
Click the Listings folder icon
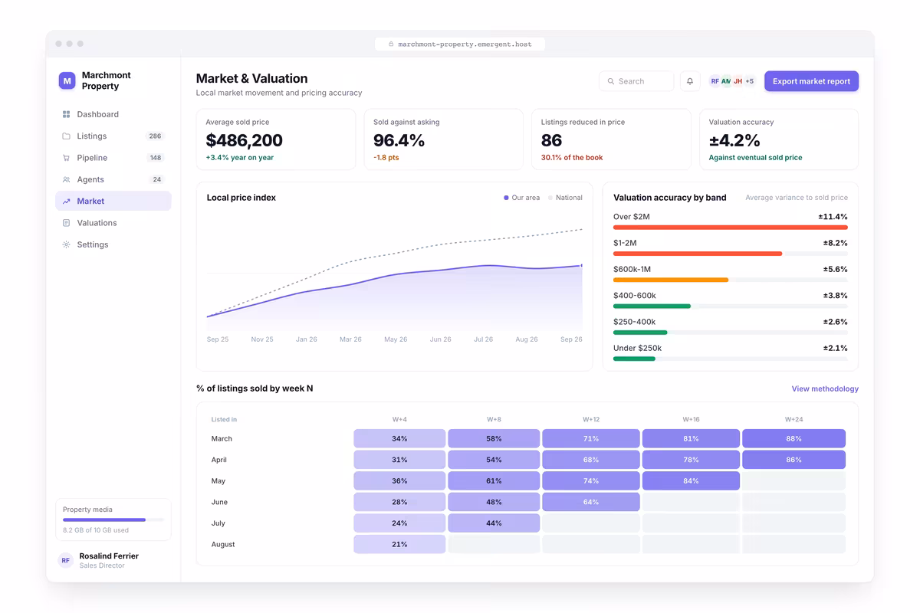pos(66,136)
